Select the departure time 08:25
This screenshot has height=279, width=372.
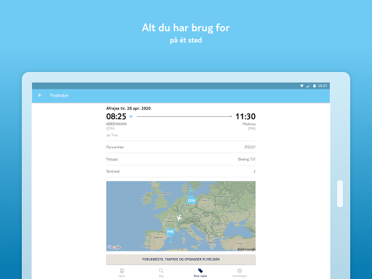point(116,116)
